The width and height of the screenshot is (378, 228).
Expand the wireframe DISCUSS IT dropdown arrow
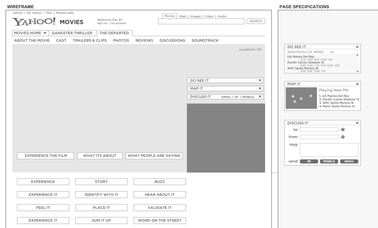260,97
